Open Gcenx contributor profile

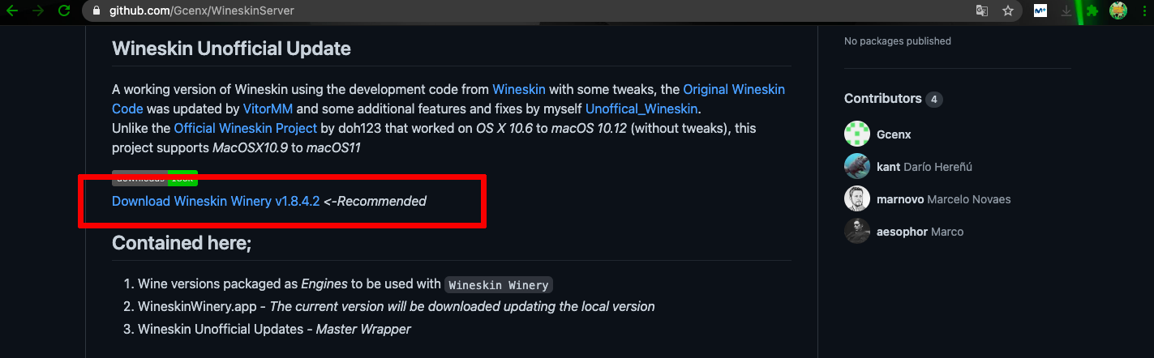tap(894, 134)
